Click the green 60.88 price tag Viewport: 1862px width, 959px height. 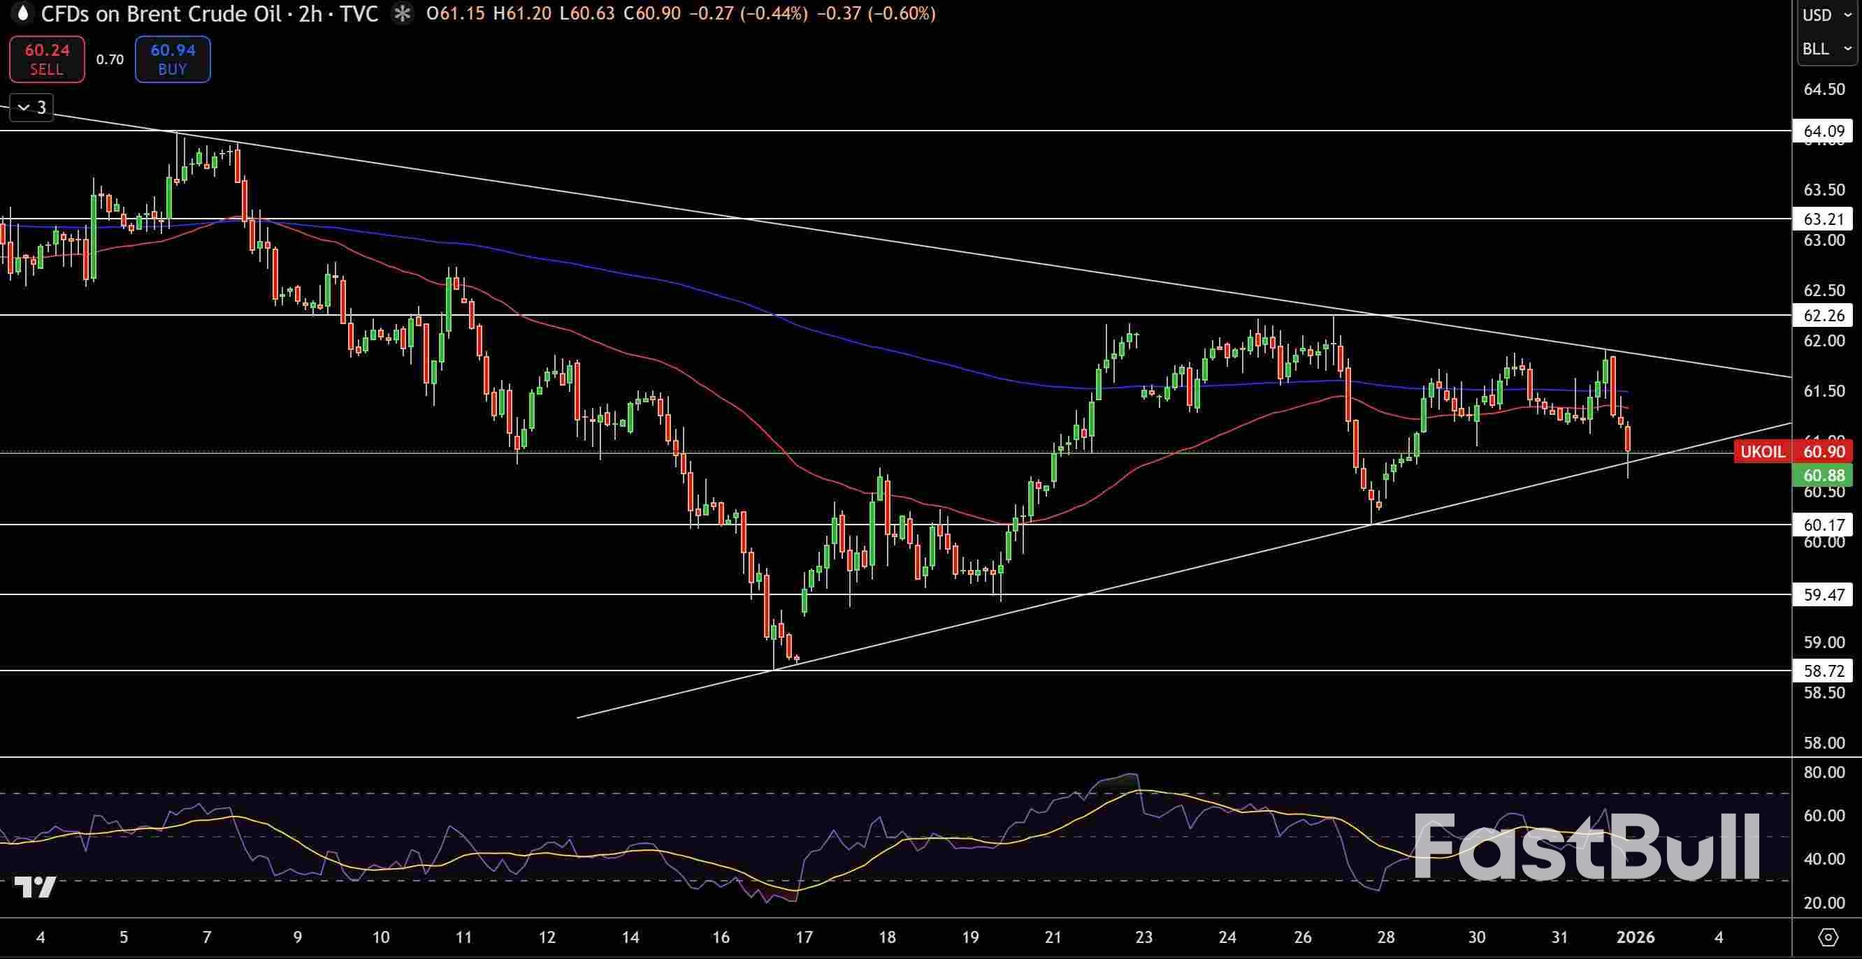tap(1823, 475)
